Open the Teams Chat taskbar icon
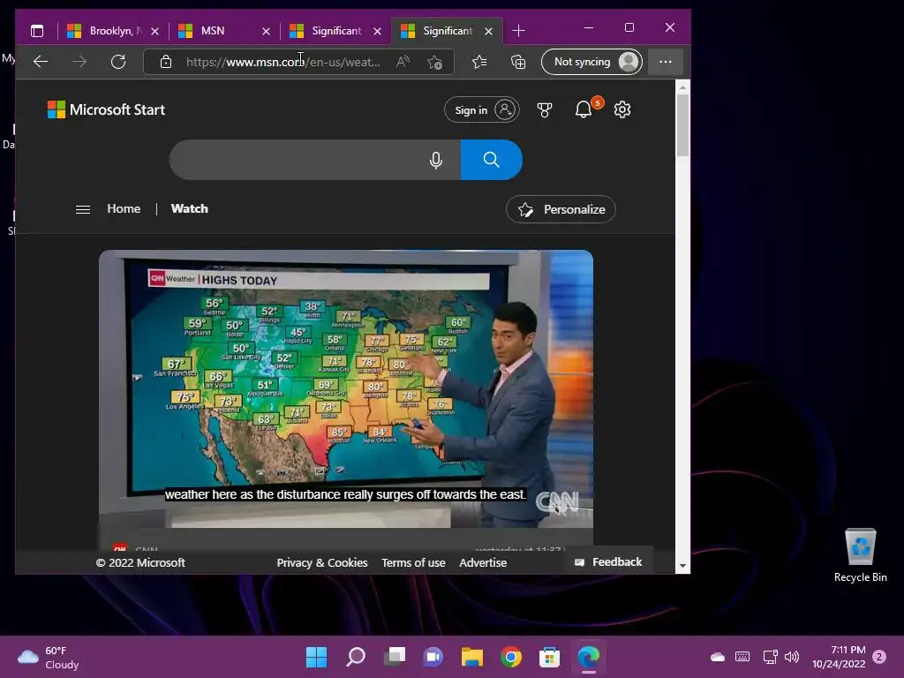The width and height of the screenshot is (904, 678). 433,657
